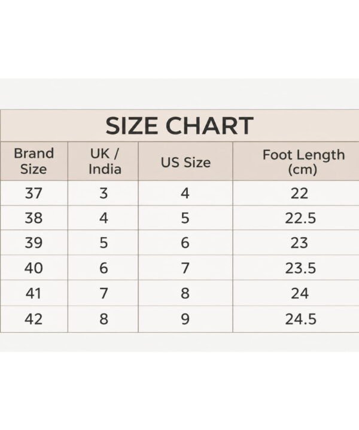Click foot length 23.5 cell
This screenshot has height=430, width=359.
(296, 268)
